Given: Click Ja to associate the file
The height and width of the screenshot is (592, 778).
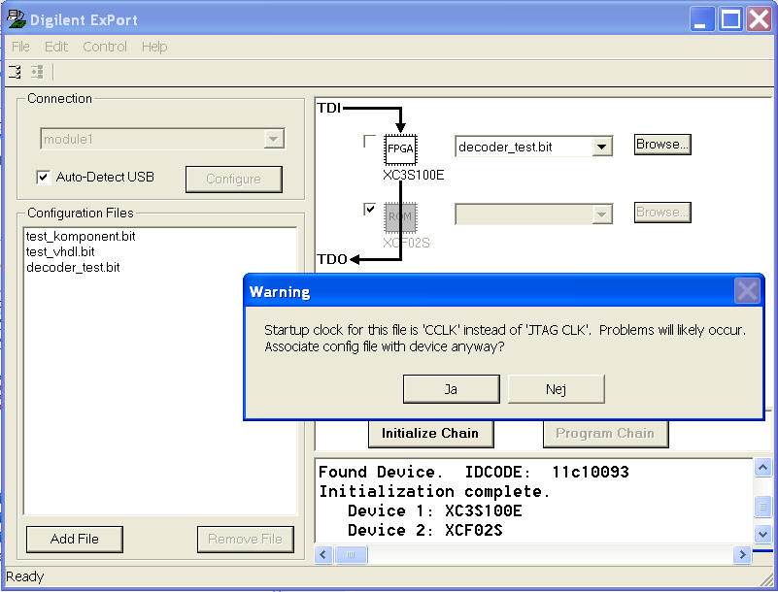Looking at the screenshot, I should point(451,389).
